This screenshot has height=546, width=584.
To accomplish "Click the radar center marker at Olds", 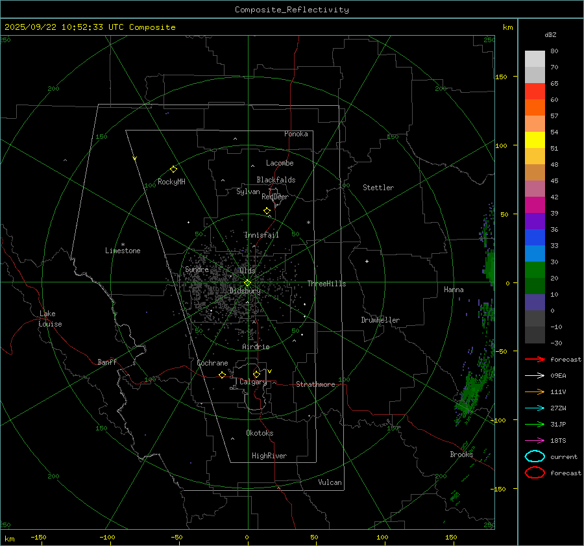I will pyautogui.click(x=247, y=282).
